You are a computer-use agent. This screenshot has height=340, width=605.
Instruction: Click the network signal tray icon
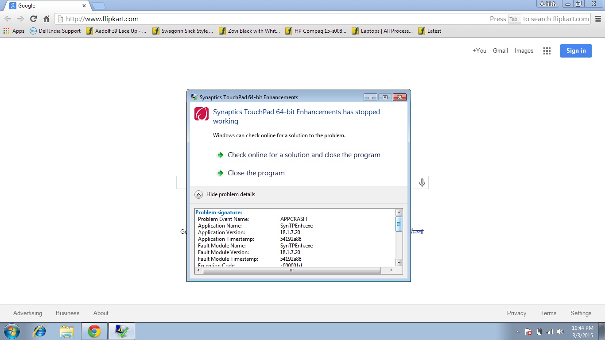coord(550,332)
